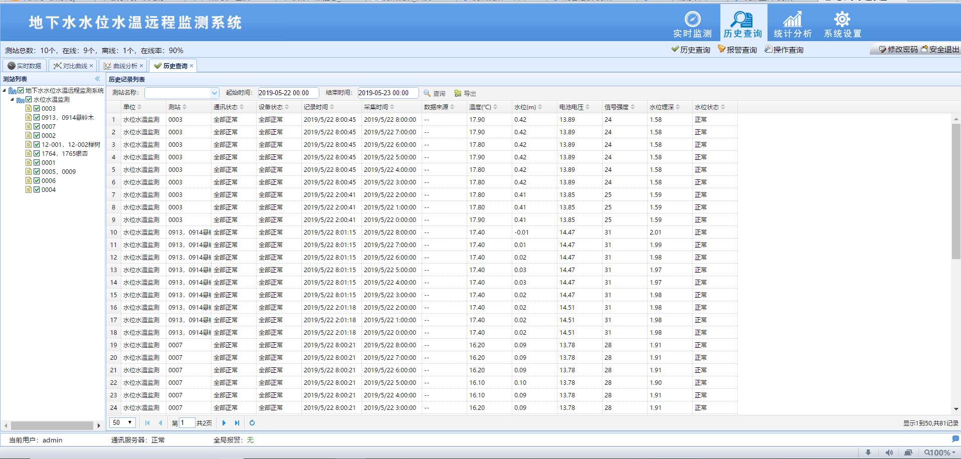
Task: Open the 历史查询 module in header
Action: pyautogui.click(x=742, y=24)
